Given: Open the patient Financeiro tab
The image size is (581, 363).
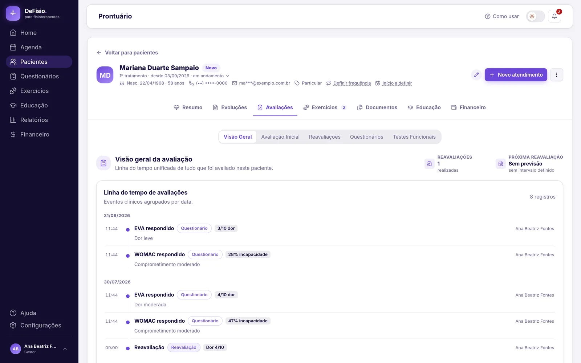Looking at the screenshot, I should [x=468, y=107].
